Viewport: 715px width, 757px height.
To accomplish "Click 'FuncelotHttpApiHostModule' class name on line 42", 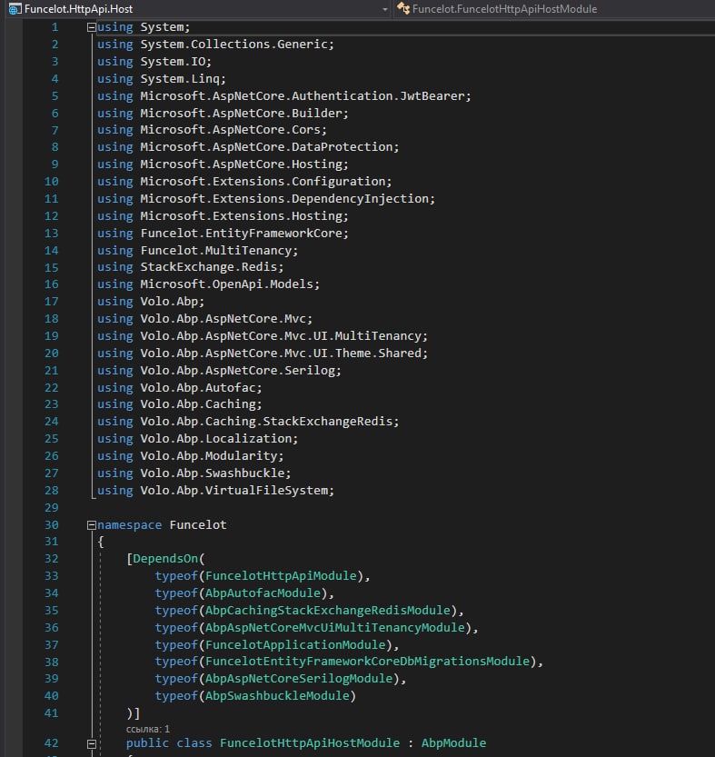I will click(310, 743).
